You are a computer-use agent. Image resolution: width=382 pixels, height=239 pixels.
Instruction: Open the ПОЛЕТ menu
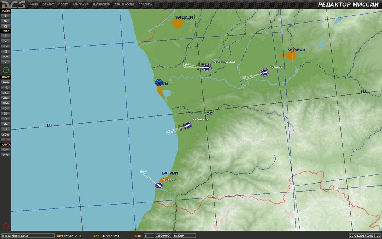[63, 4]
